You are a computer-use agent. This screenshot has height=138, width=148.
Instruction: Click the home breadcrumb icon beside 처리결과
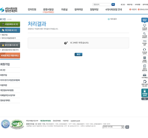[x=109, y=19]
